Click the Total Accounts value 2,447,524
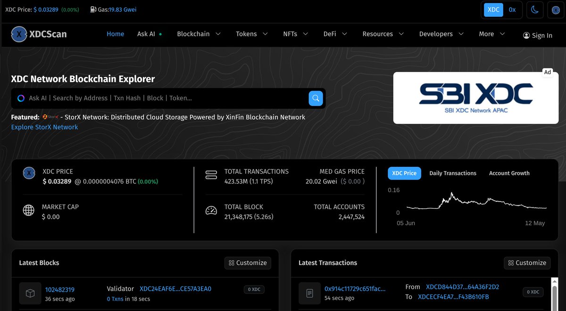The image size is (566, 311). [x=351, y=217]
